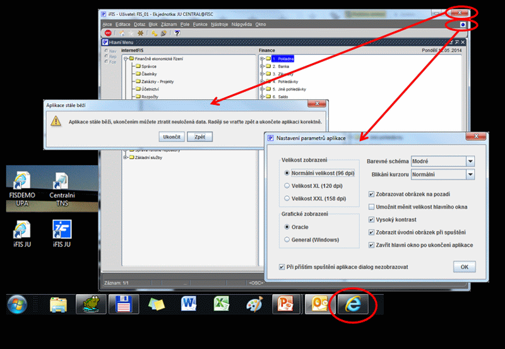Open the Blikání kurzoru dropdown
This screenshot has width=505, height=349.
(x=470, y=174)
